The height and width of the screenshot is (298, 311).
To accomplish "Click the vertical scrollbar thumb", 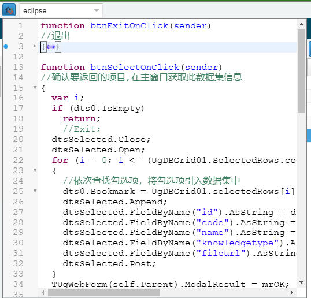I will [x=302, y=71].
